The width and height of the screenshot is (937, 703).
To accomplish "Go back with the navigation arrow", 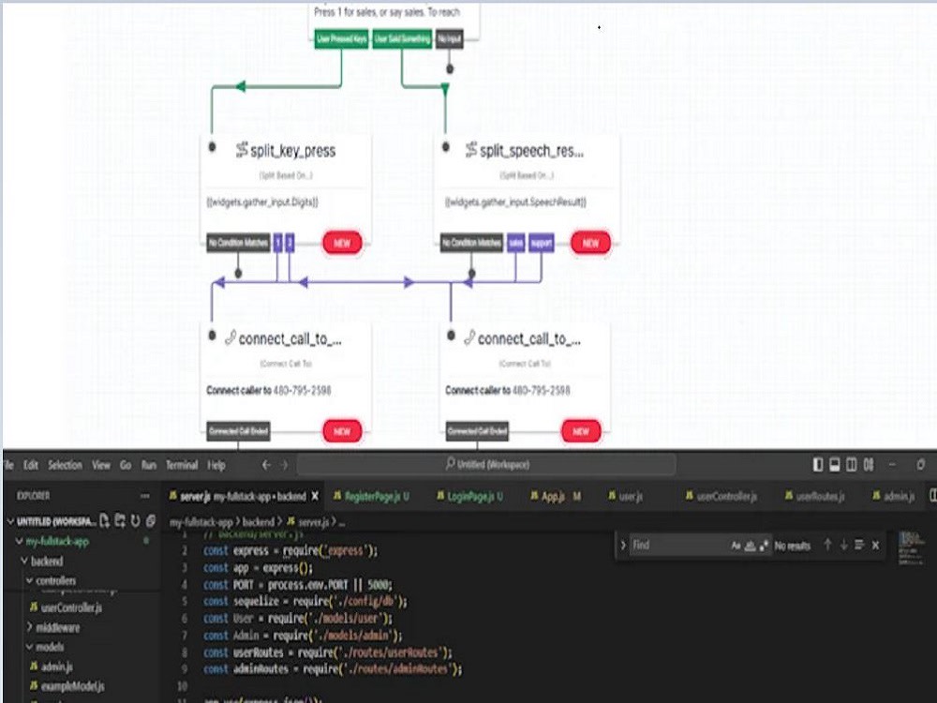I will (x=266, y=465).
